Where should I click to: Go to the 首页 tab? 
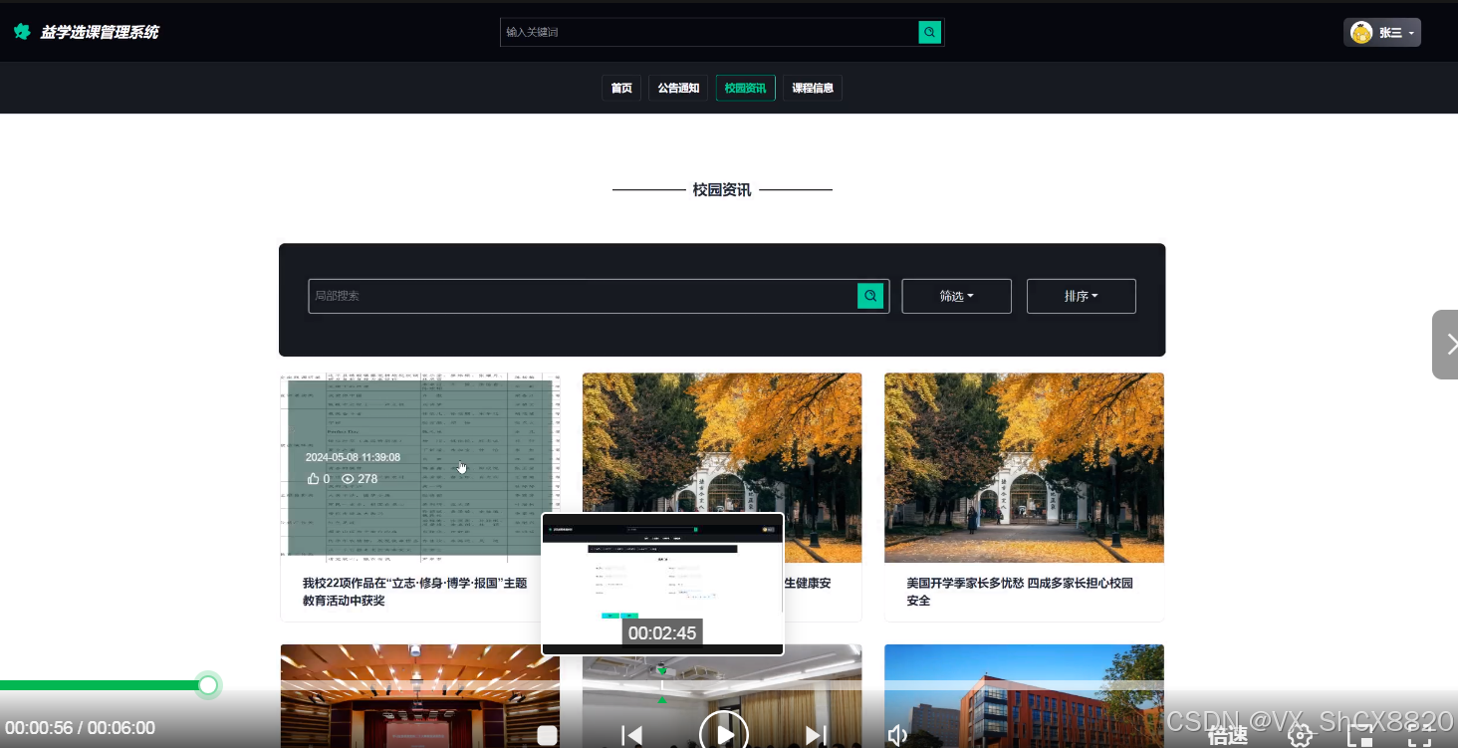[x=621, y=88]
